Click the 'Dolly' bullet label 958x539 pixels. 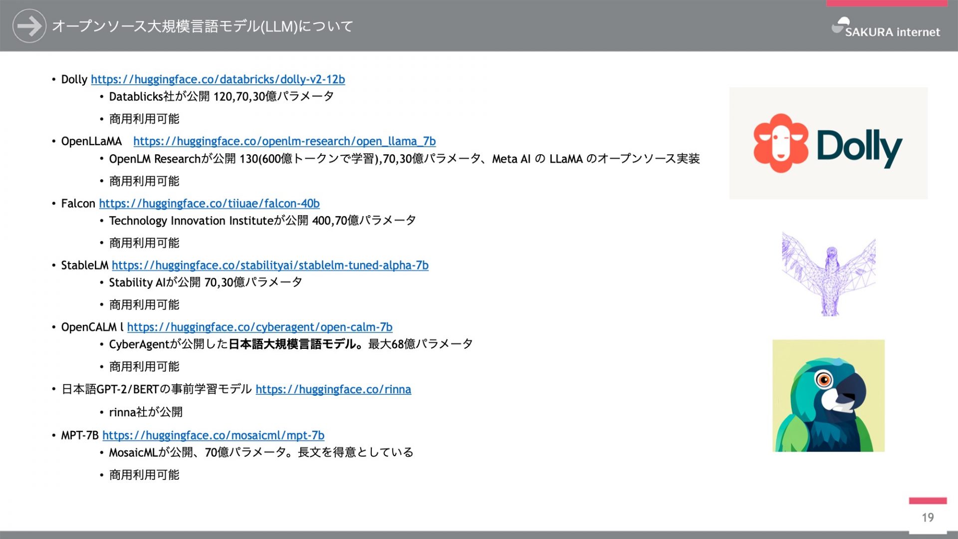click(74, 79)
